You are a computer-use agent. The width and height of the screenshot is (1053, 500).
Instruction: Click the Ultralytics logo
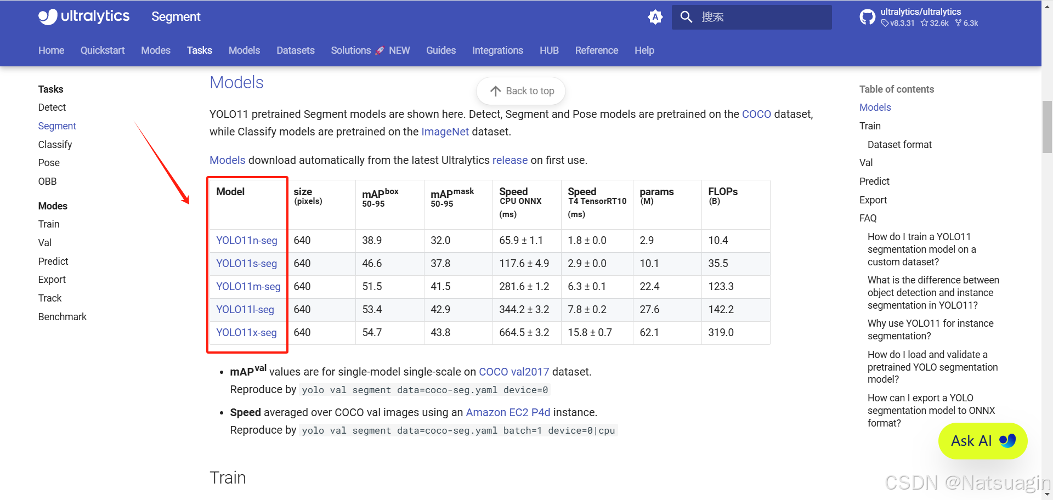84,16
